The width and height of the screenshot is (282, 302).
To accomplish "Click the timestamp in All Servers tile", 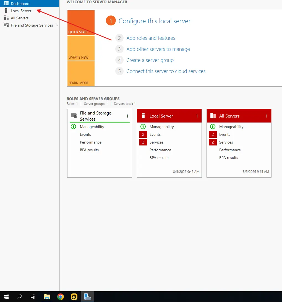I will pyautogui.click(x=256, y=172).
